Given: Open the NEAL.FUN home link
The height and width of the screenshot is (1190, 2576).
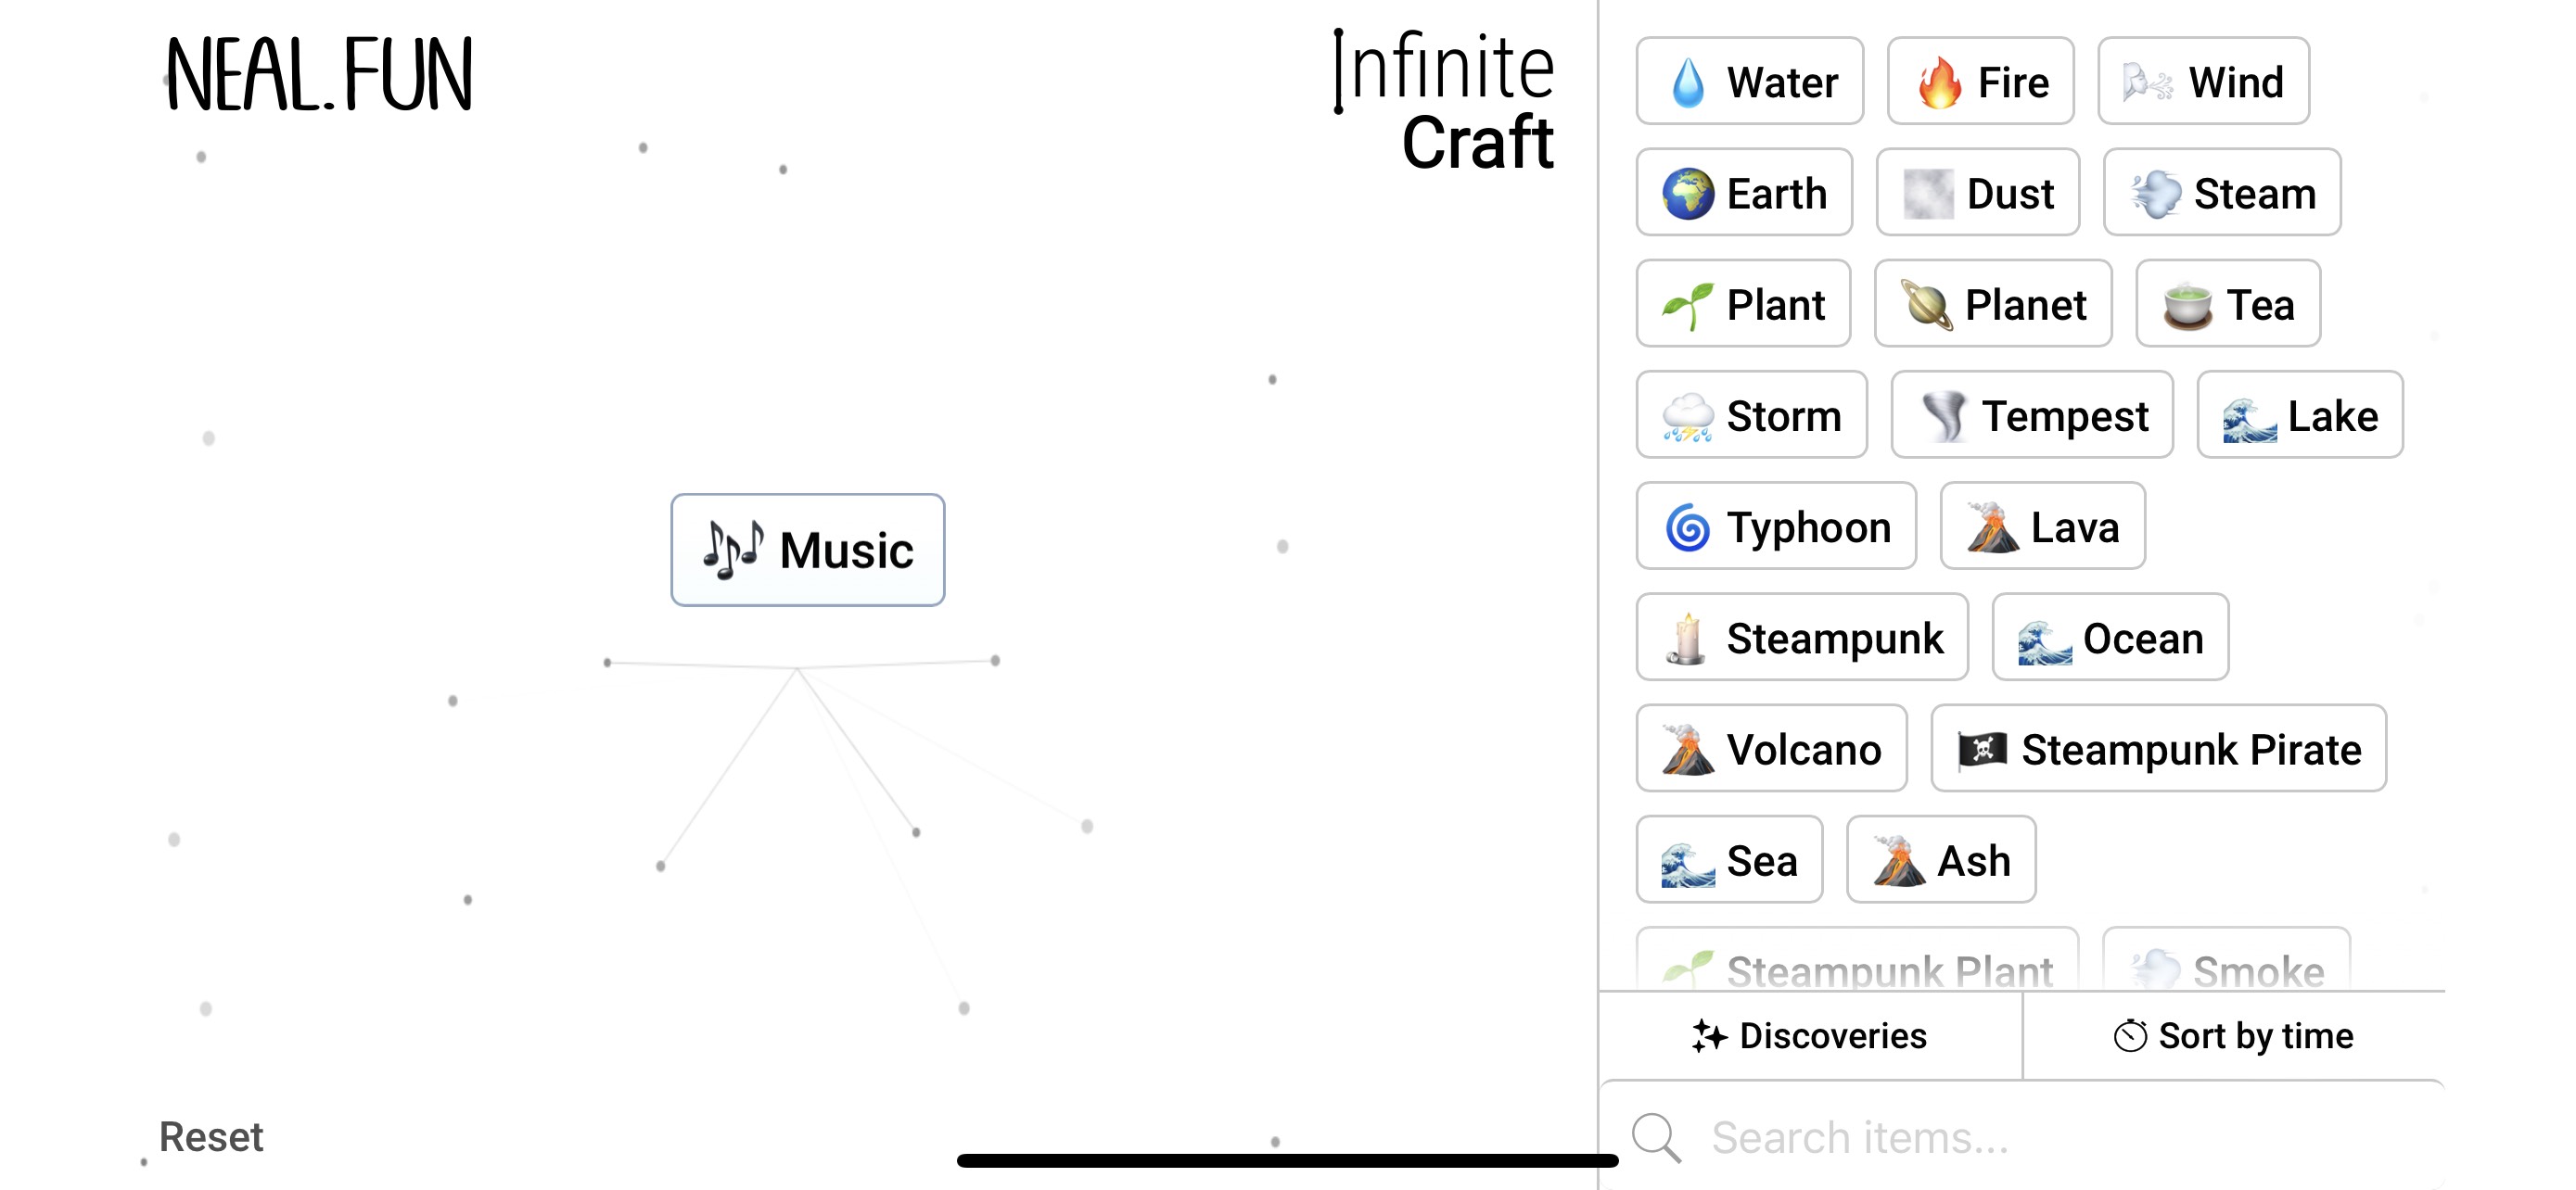Looking at the screenshot, I should [x=319, y=75].
